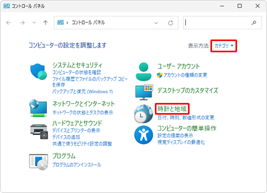The width and height of the screenshot is (267, 193).
Task: Click the search magnifier icon
Action: click(254, 22)
